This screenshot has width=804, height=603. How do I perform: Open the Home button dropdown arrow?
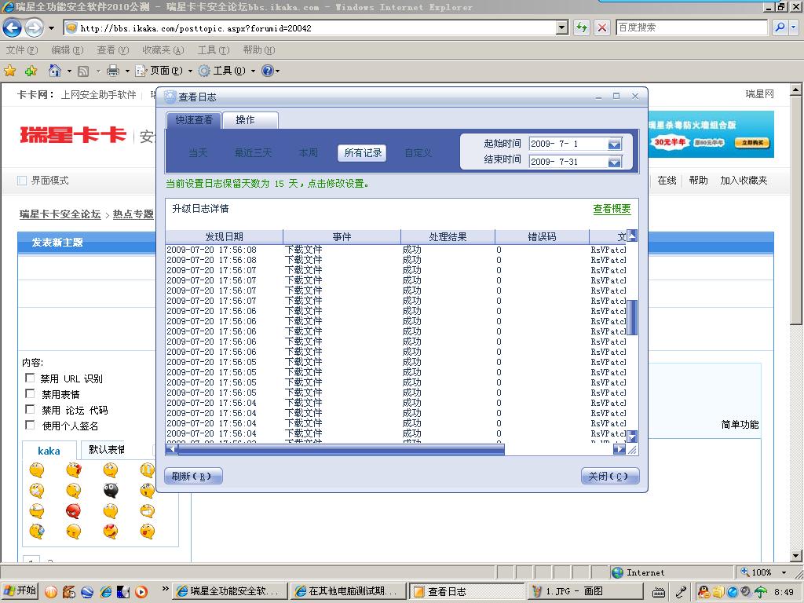pyautogui.click(x=69, y=71)
